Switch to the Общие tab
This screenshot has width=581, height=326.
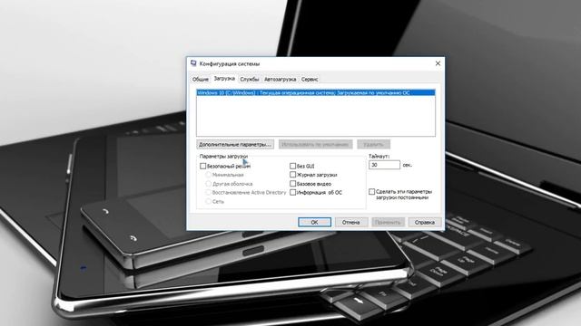(201, 79)
